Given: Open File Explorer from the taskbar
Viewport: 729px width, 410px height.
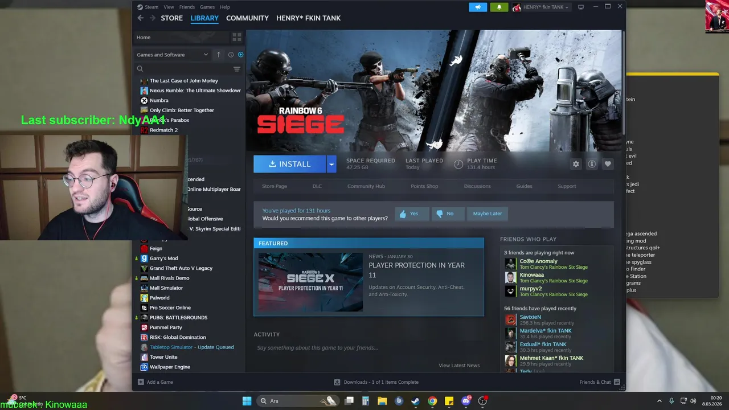Looking at the screenshot, I should [382, 401].
